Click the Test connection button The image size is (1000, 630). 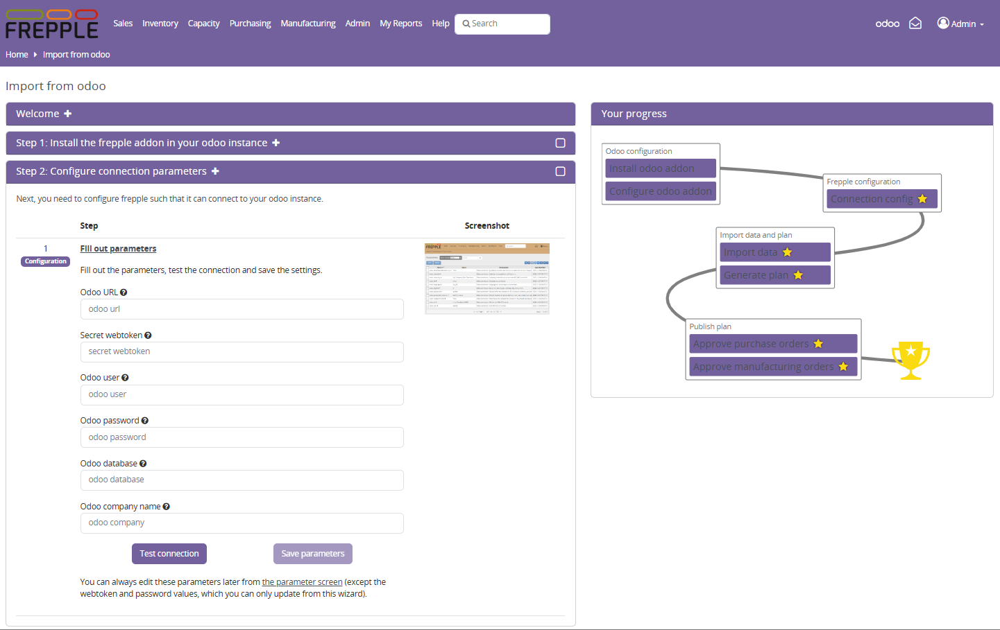169,554
